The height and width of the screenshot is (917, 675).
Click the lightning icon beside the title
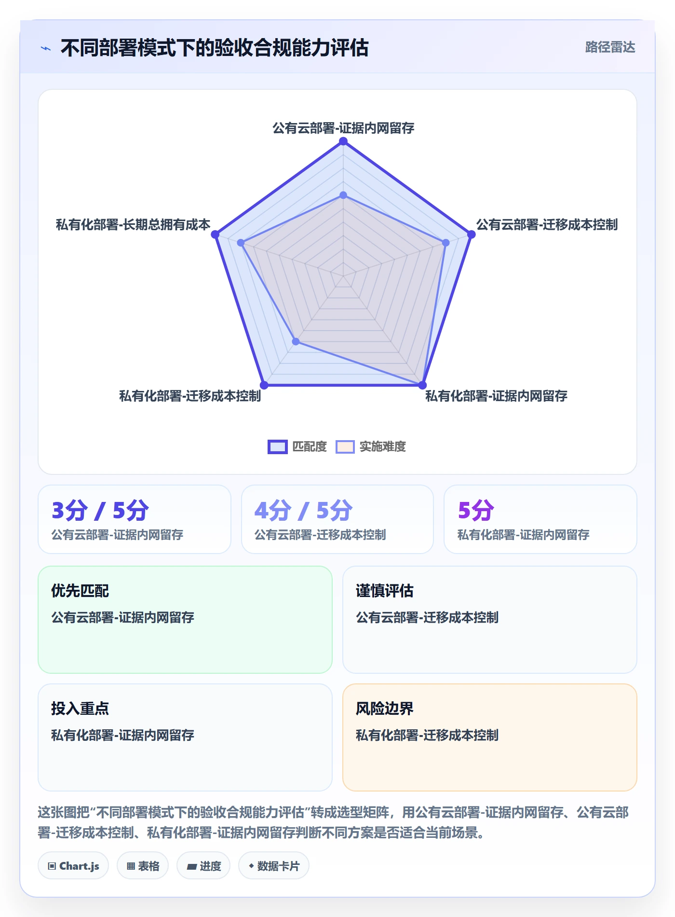[x=46, y=48]
